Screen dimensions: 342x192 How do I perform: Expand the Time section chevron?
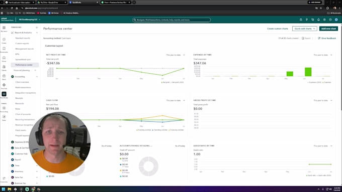pyautogui.click(x=37, y=165)
